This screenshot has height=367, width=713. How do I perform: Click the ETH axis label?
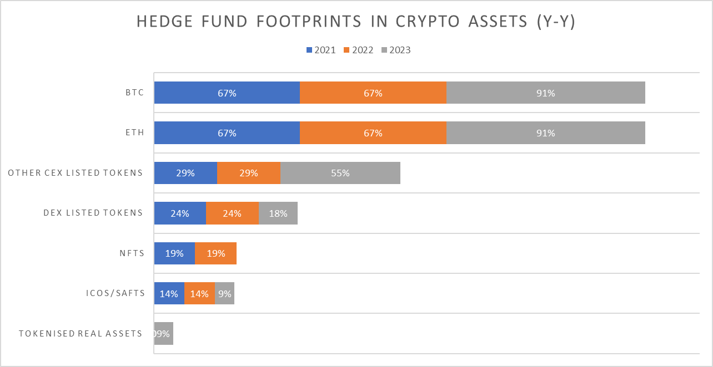(135, 133)
